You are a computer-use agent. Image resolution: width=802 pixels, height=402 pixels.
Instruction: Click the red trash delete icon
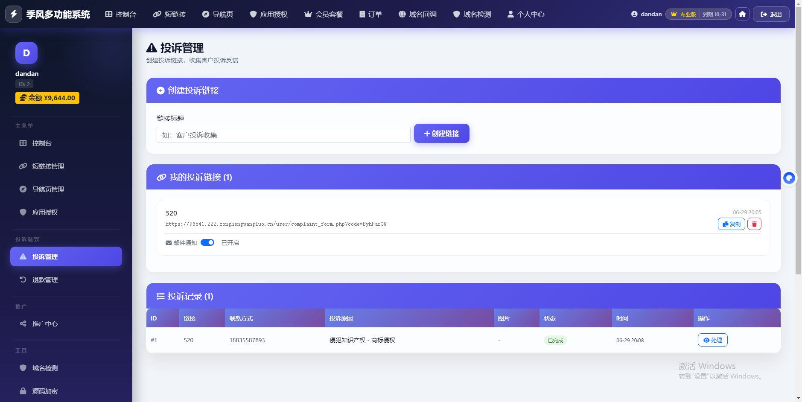pyautogui.click(x=754, y=224)
